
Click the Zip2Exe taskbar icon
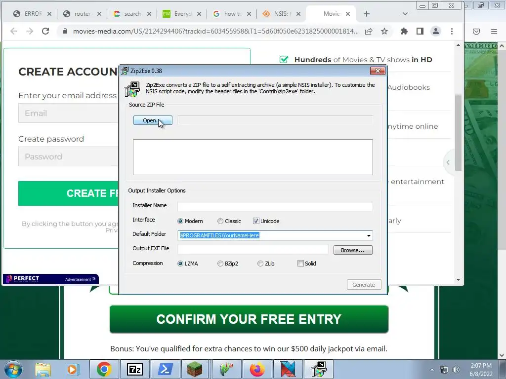tap(319, 369)
